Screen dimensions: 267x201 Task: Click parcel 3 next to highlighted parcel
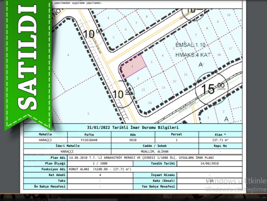[x=151, y=62]
